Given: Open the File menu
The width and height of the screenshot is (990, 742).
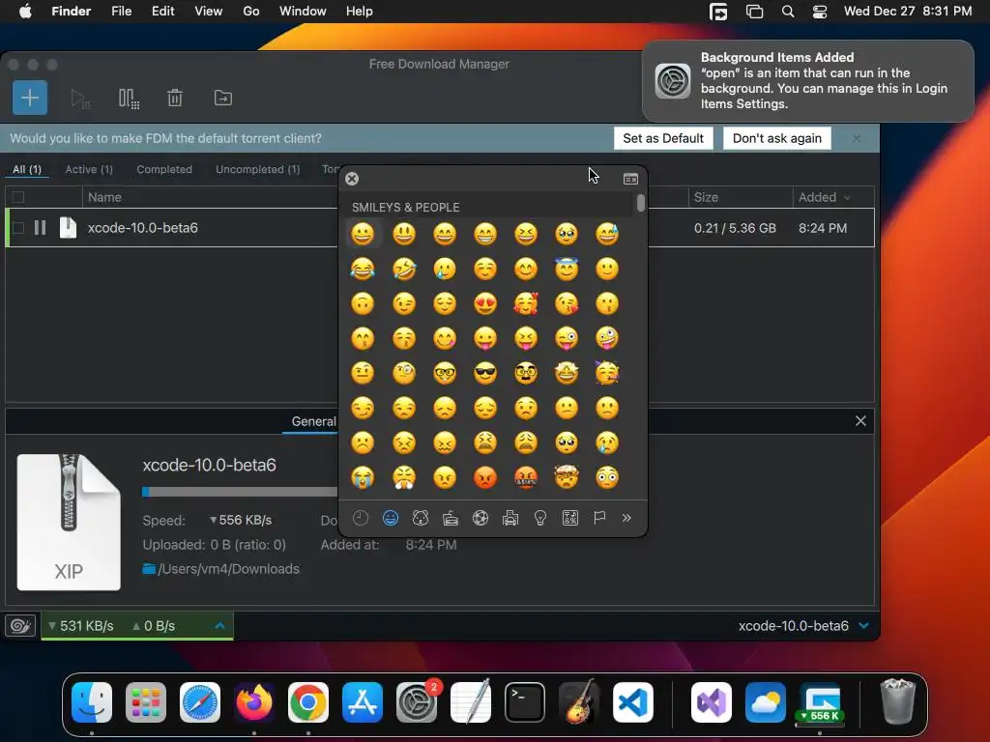Looking at the screenshot, I should click(121, 12).
